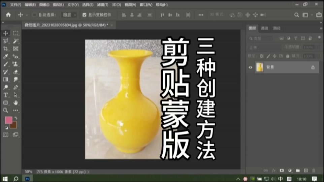Click the pink foreground color swatch
The height and width of the screenshot is (182, 324).
tap(8, 120)
